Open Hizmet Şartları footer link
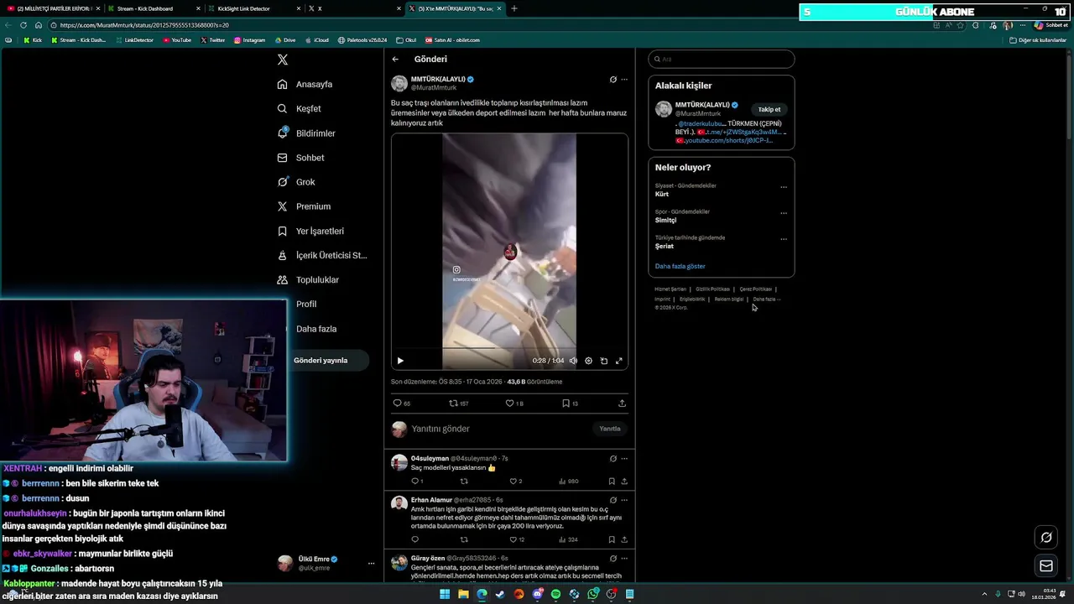1074x604 pixels. (670, 289)
